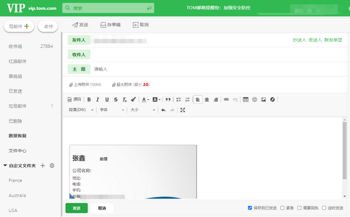Enable the 需要回执 receipt checkbox
This screenshot has width=350, height=217.
pyautogui.click(x=300, y=208)
